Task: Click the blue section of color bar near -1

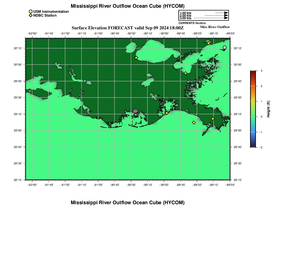Action: [x=253, y=133]
